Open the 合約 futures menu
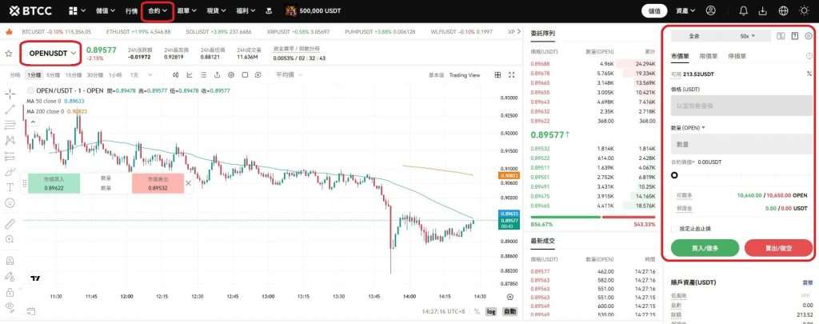 click(158, 11)
